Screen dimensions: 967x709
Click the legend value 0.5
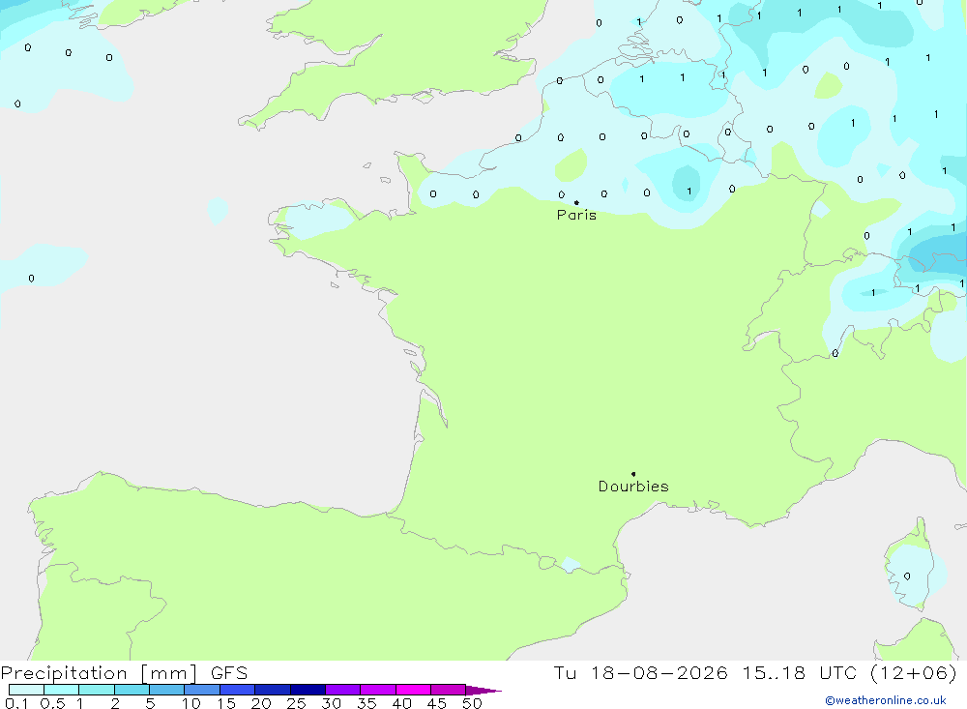point(52,703)
